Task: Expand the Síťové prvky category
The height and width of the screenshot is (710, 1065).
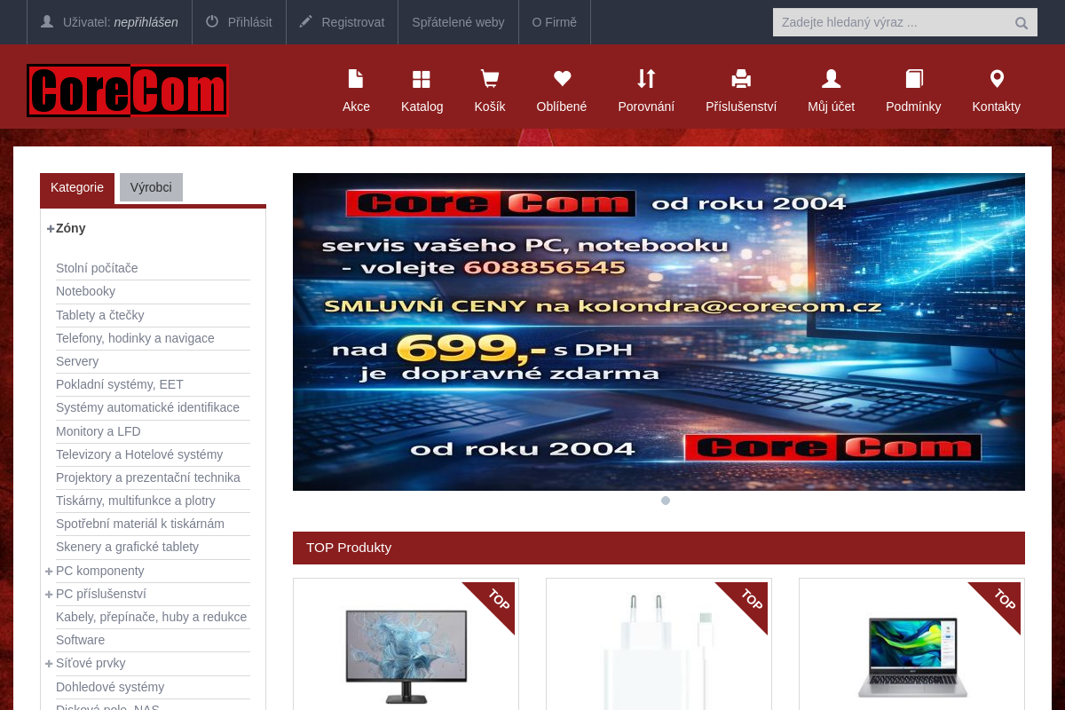Action: [49, 663]
